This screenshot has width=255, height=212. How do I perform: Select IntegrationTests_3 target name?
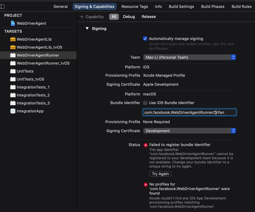pos(33,103)
